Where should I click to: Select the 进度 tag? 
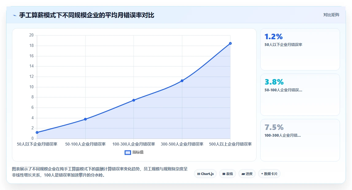click(x=247, y=174)
